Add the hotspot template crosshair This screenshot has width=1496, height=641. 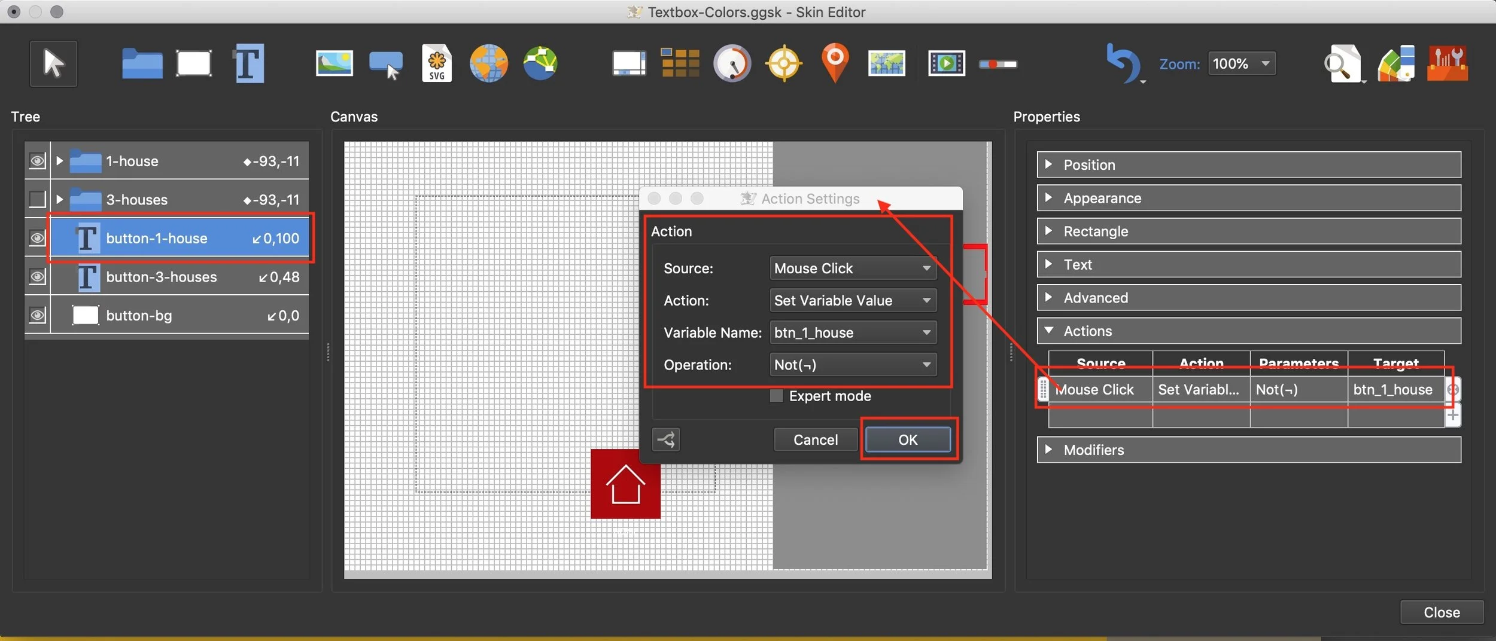[783, 63]
